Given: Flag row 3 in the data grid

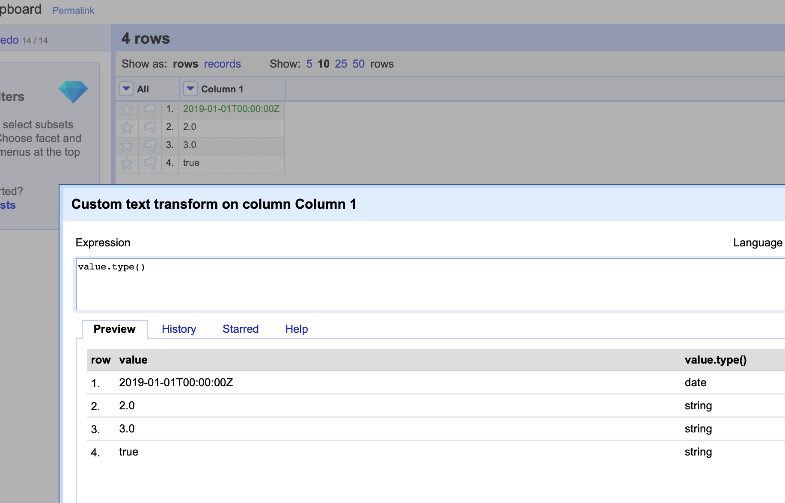Looking at the screenshot, I should pos(150,145).
